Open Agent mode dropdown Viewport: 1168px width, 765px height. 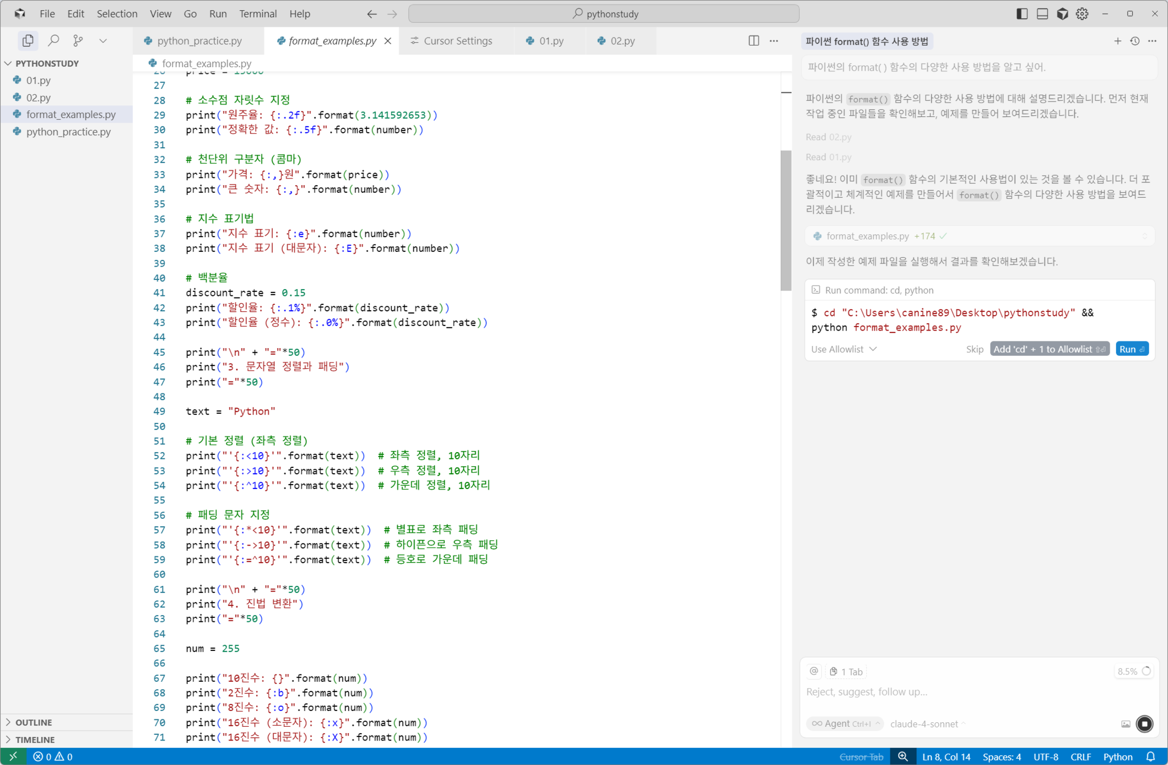tap(845, 723)
